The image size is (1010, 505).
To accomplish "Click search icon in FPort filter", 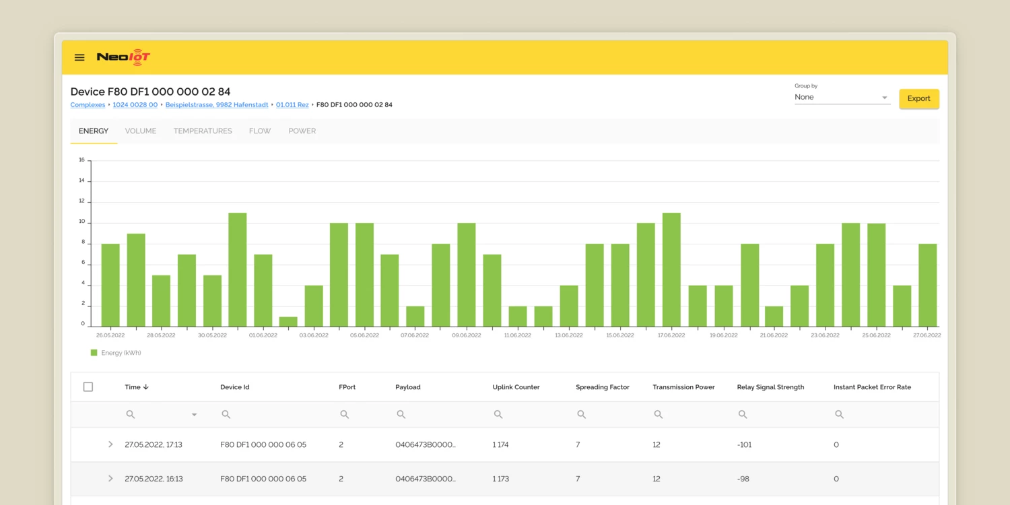I will [345, 415].
